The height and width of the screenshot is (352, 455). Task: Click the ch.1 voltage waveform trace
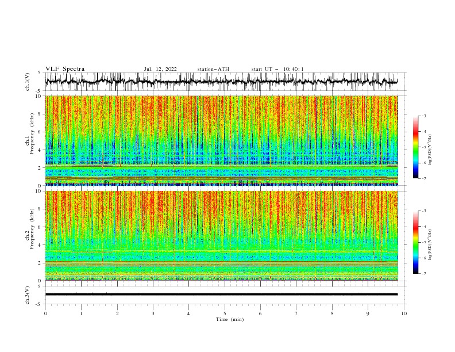(221, 82)
